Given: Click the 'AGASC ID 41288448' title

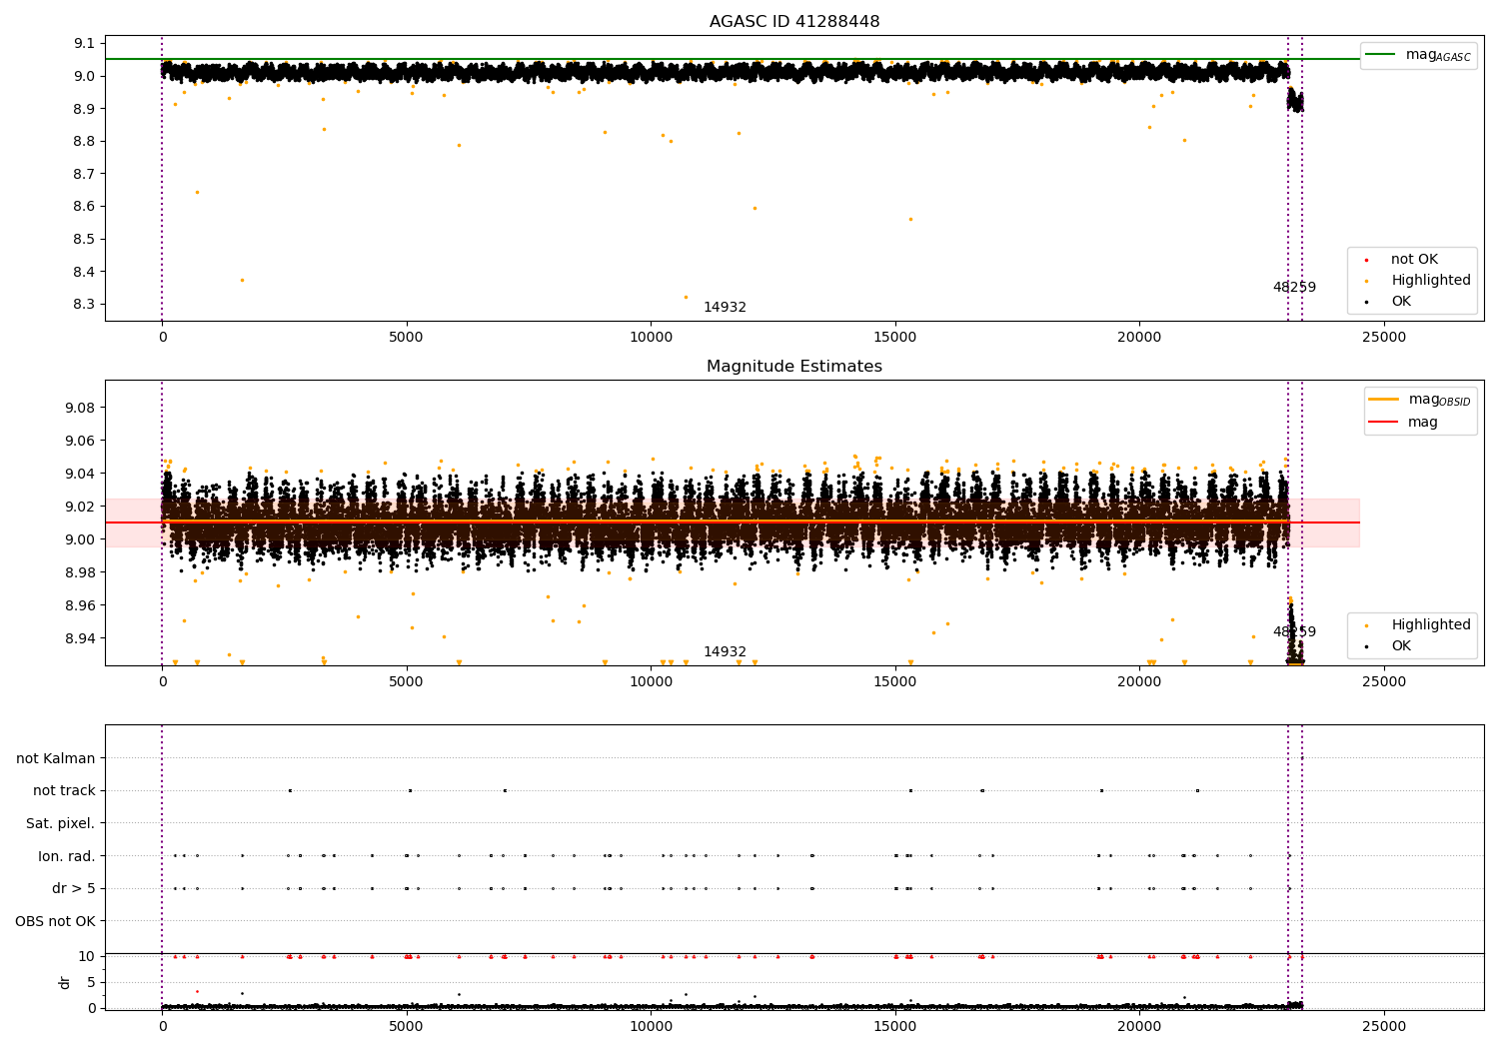Looking at the screenshot, I should [794, 22].
